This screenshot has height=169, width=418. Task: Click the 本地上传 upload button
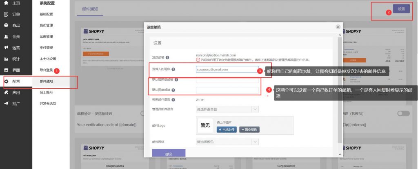226,129
